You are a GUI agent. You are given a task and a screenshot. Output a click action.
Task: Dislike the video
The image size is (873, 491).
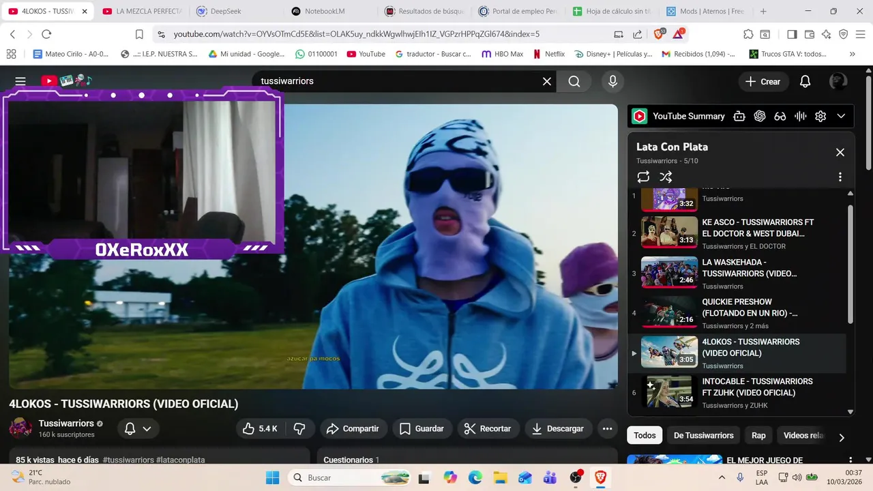point(299,428)
